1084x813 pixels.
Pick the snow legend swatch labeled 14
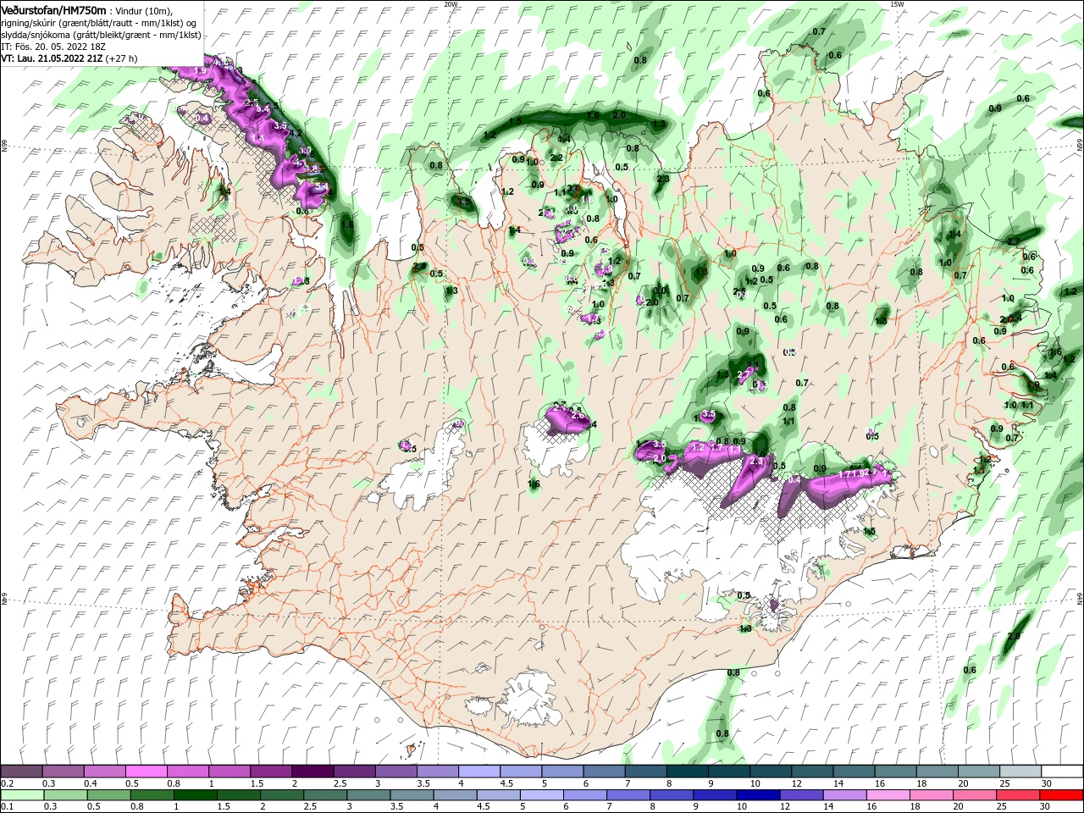(x=854, y=772)
